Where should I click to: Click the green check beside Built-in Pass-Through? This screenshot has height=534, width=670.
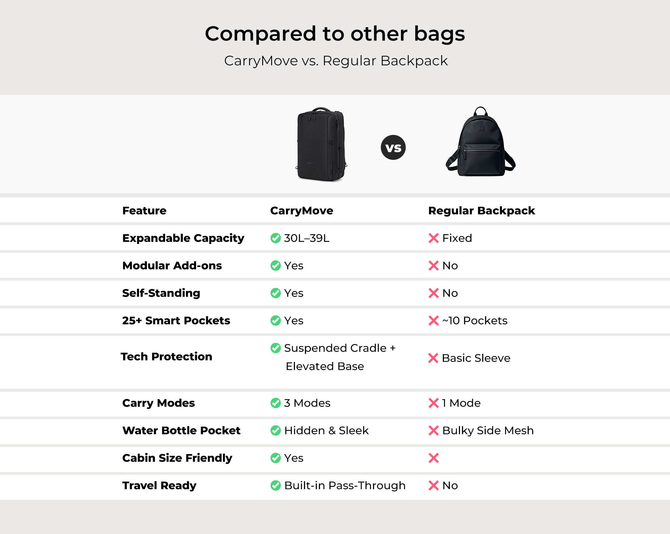tap(276, 485)
